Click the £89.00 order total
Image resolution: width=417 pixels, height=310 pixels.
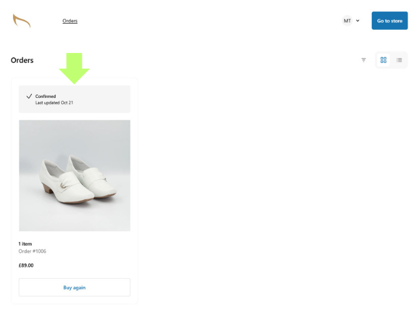[x=26, y=265]
